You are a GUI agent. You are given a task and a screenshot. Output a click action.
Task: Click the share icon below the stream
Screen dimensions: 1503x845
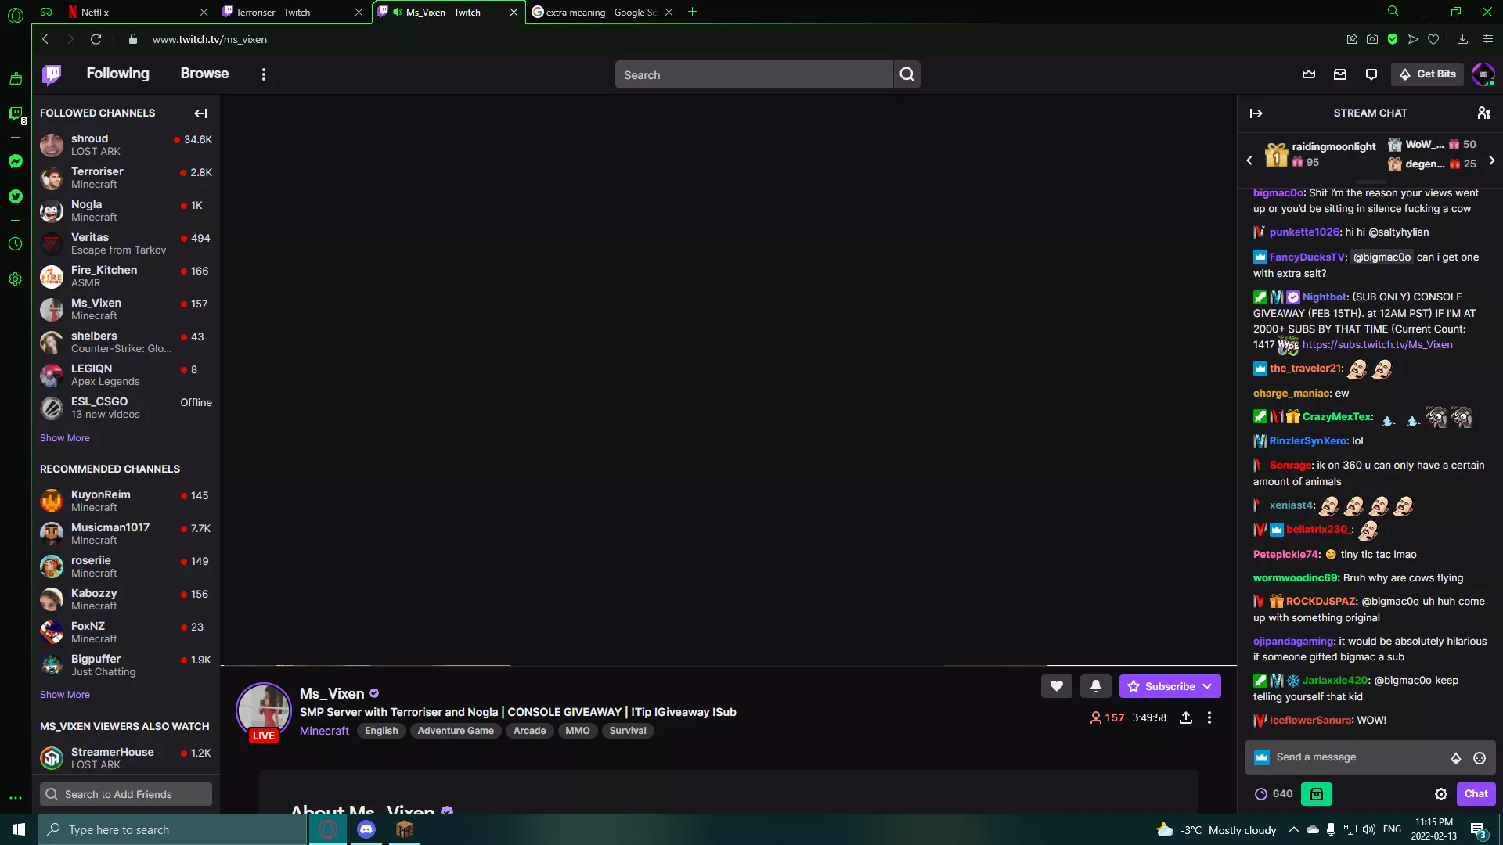[x=1186, y=717]
